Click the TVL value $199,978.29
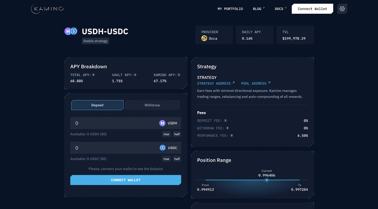The image size is (378, 209). click(294, 39)
